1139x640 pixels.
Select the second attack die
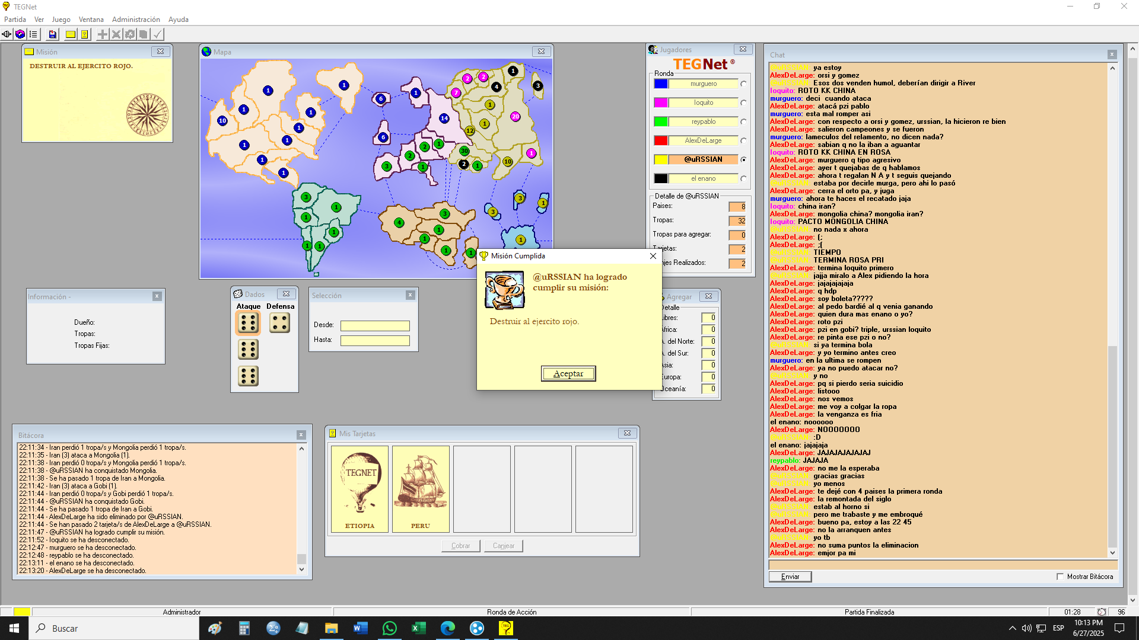(248, 350)
